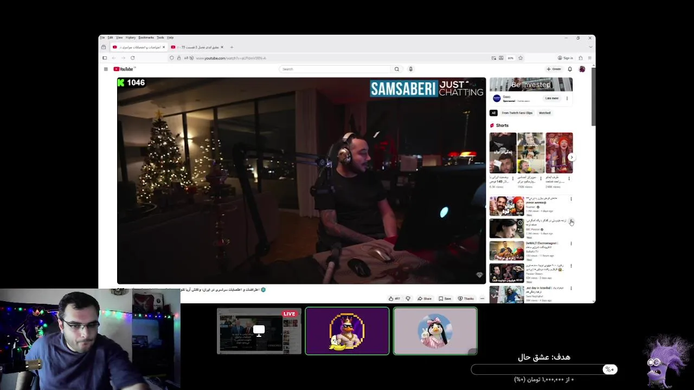This screenshot has width=694, height=390.
Task: Open the Edit menu
Action: point(110,37)
